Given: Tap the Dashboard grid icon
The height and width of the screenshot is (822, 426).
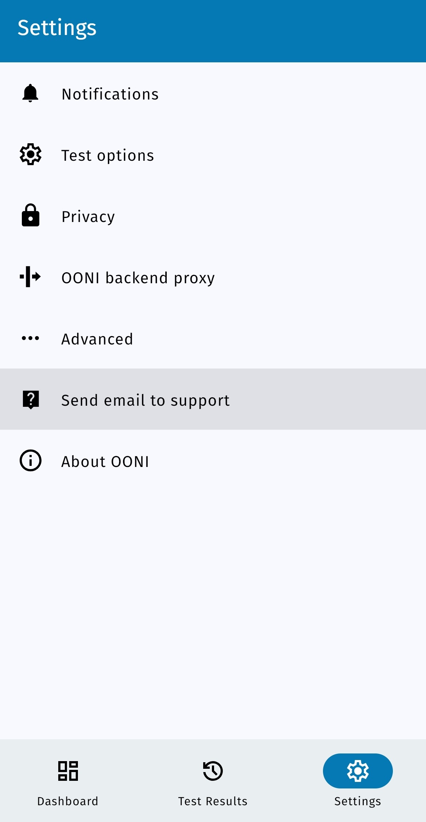Looking at the screenshot, I should [68, 771].
